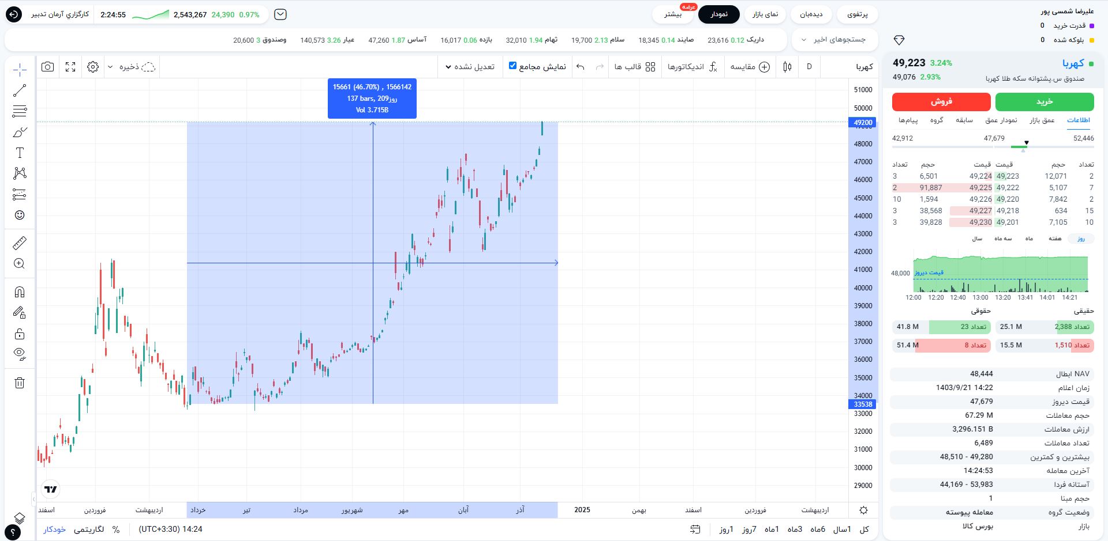Expand the market index dropdown chevron
This screenshot has height=541, width=1108.
[x=280, y=14]
